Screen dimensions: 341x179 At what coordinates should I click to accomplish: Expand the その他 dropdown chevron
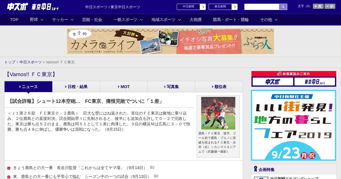pos(276,20)
